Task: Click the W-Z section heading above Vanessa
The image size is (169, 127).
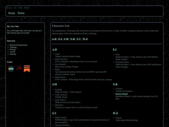Action: pos(115,113)
